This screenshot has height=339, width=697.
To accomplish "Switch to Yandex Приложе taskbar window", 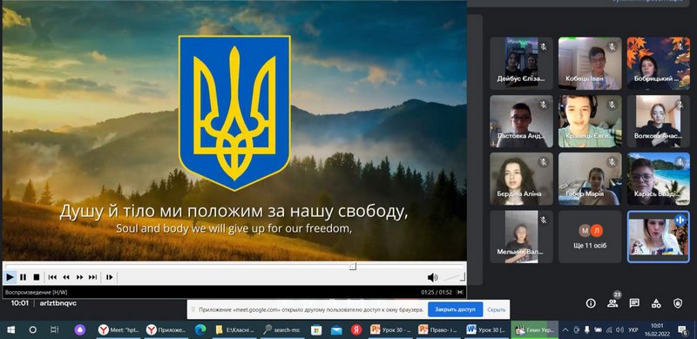I will pos(167,329).
